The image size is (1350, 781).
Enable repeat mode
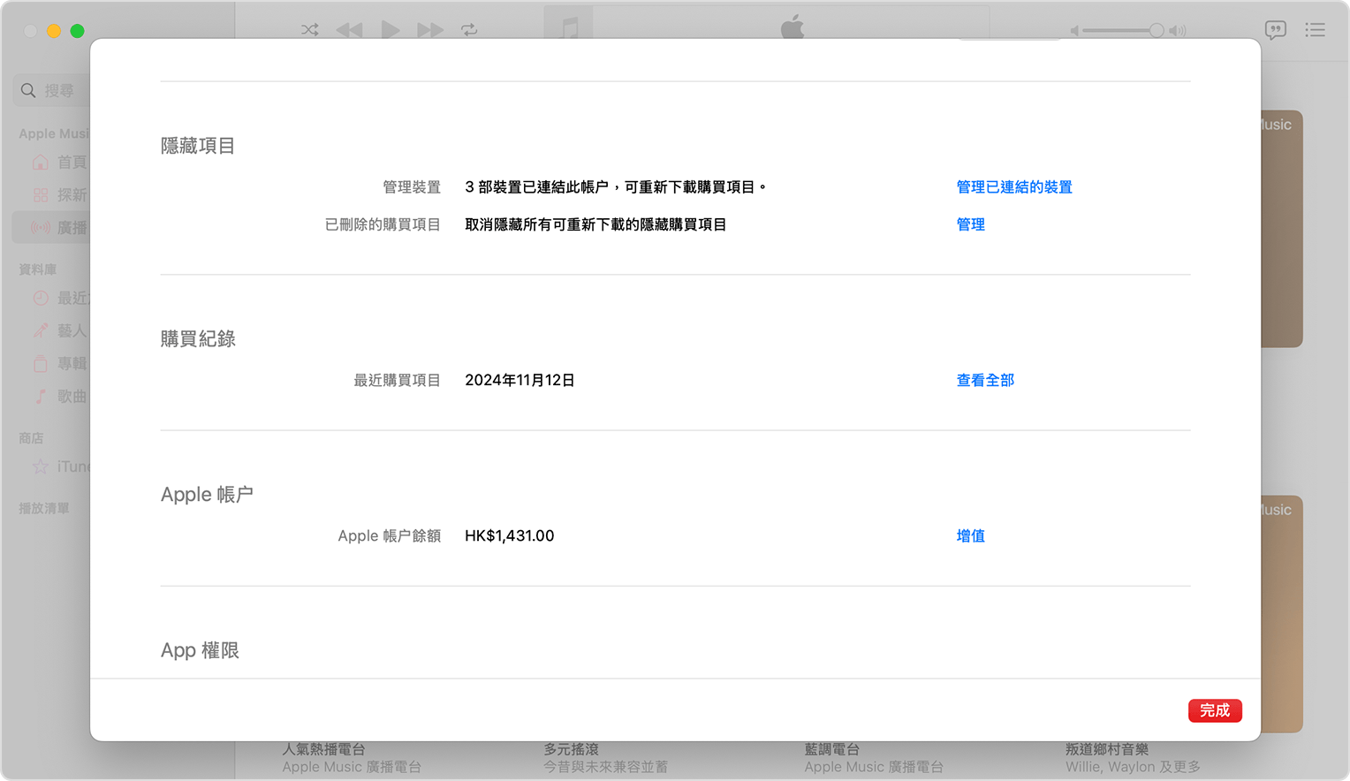pos(469,29)
